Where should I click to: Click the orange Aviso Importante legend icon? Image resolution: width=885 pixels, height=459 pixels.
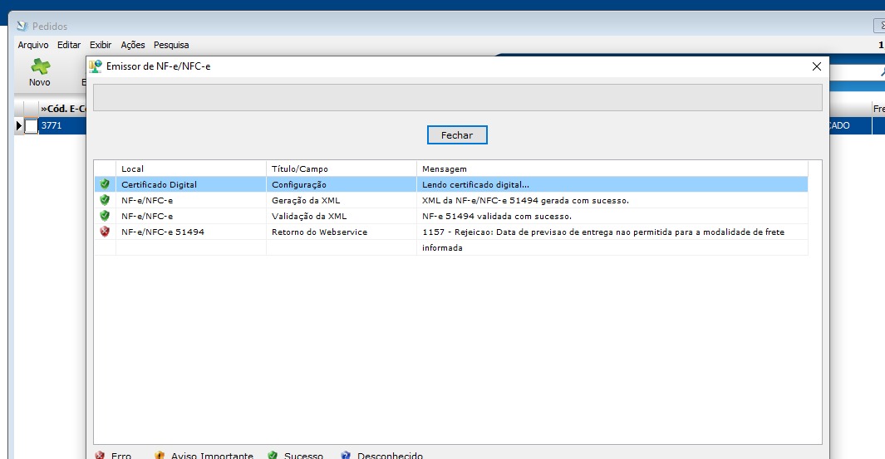(x=160, y=456)
